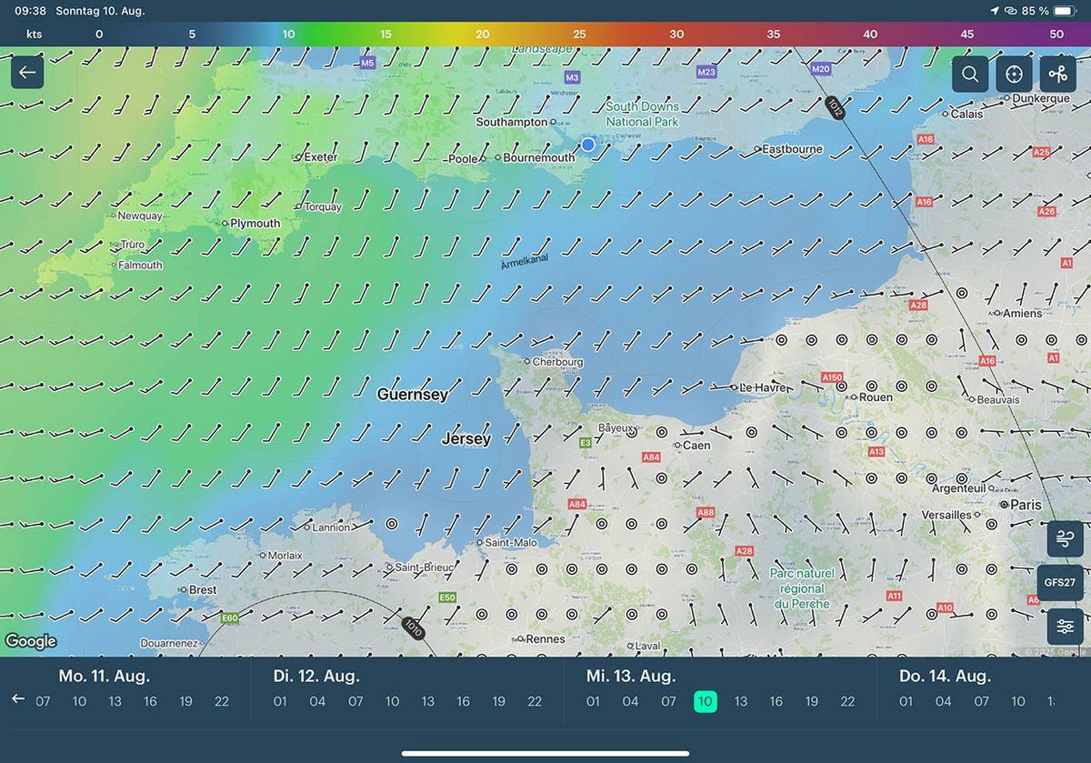
Task: Tap the 25 kts mark on the wind scale
Action: click(x=579, y=35)
